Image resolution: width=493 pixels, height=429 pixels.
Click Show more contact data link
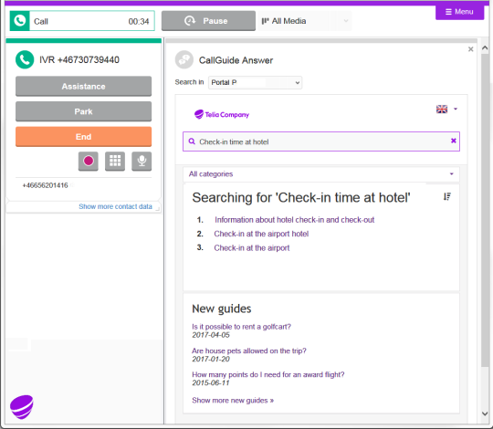coord(115,206)
